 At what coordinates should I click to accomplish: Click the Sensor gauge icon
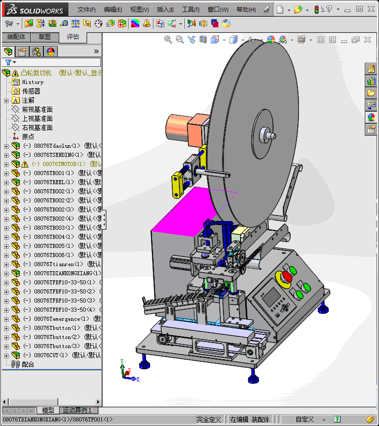tap(98, 24)
